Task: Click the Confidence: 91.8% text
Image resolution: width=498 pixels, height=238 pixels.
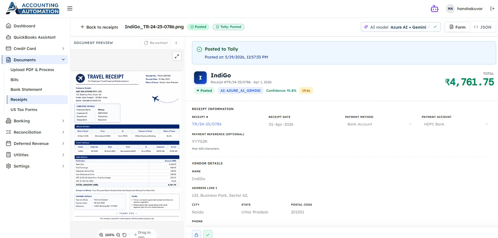Action: pos(281,91)
